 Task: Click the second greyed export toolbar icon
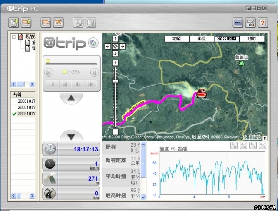pyautogui.click(x=91, y=23)
